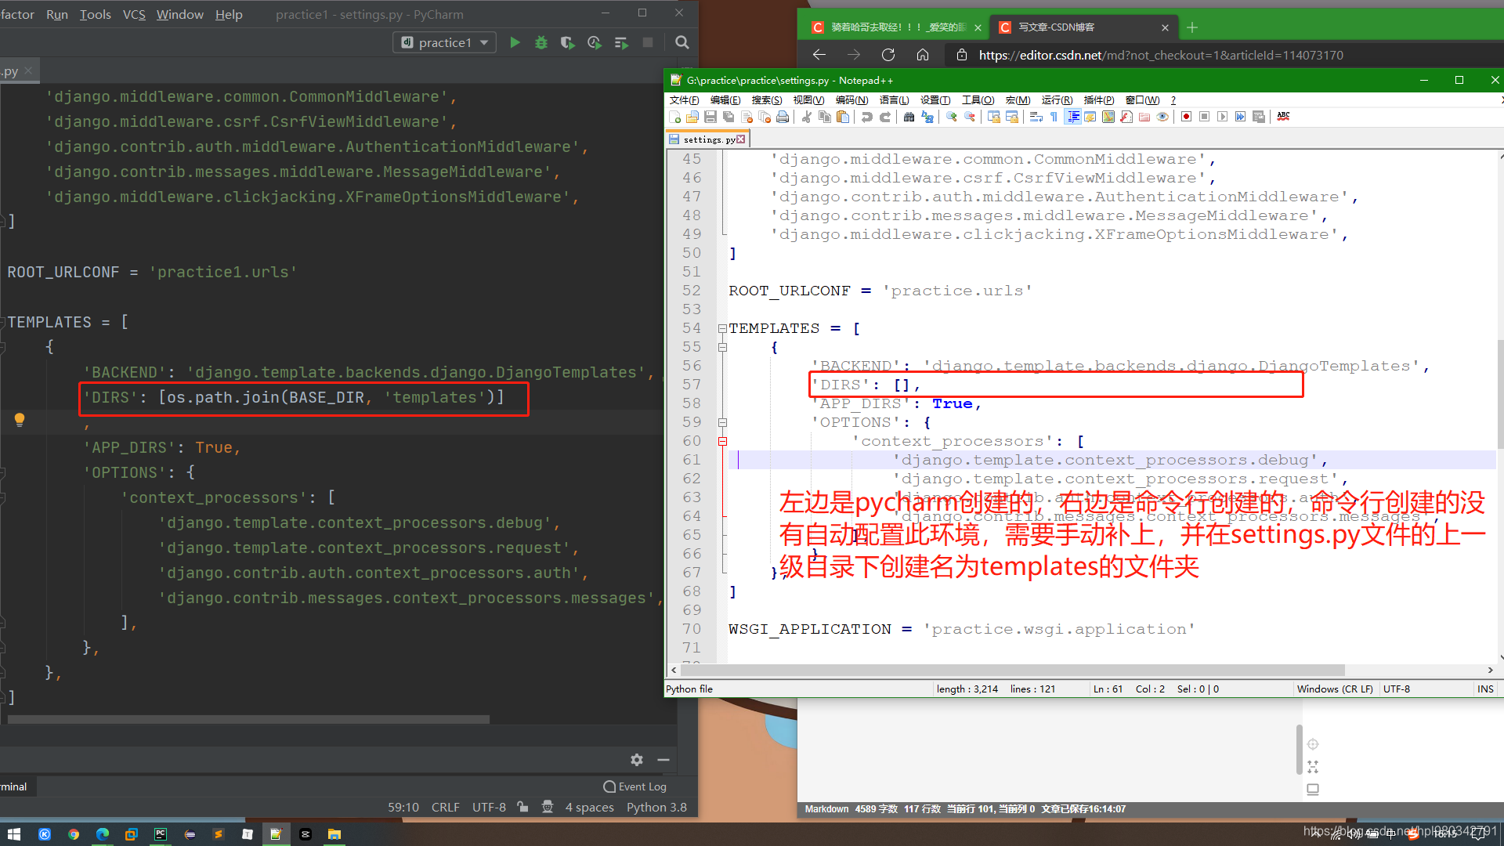Toggle the indent guide button
The image size is (1504, 846).
point(1073,117)
